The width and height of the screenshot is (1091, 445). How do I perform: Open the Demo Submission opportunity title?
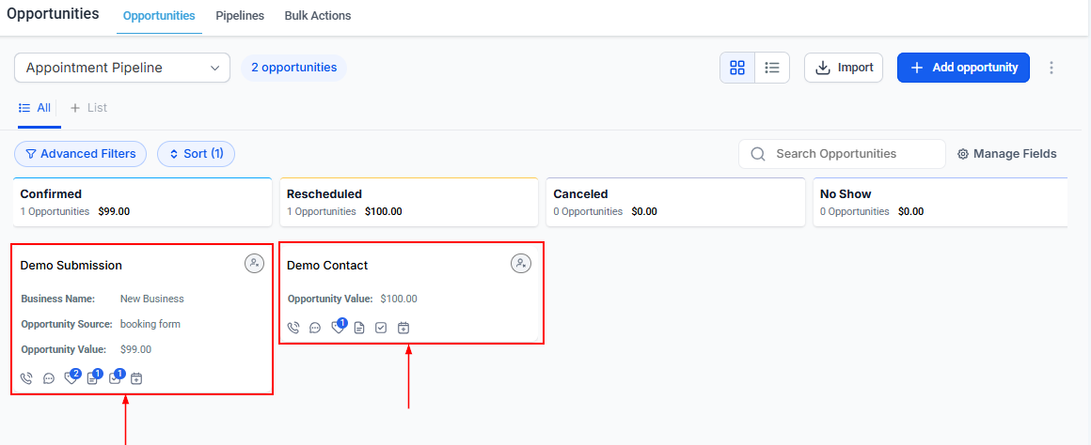(x=71, y=265)
